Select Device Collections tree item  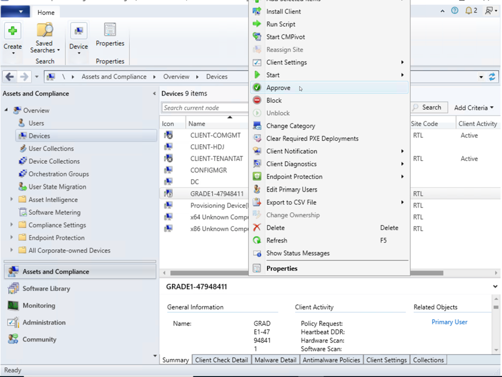[x=54, y=161]
